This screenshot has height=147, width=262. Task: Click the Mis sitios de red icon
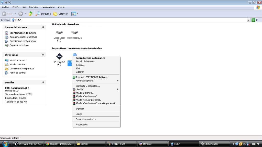[7, 60]
